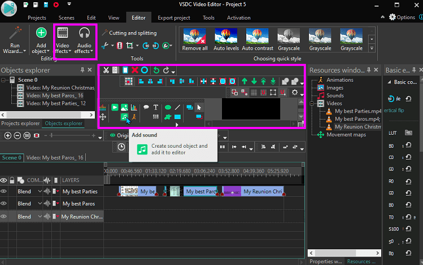
Task: Align objects to left edges
Action: click(141, 81)
